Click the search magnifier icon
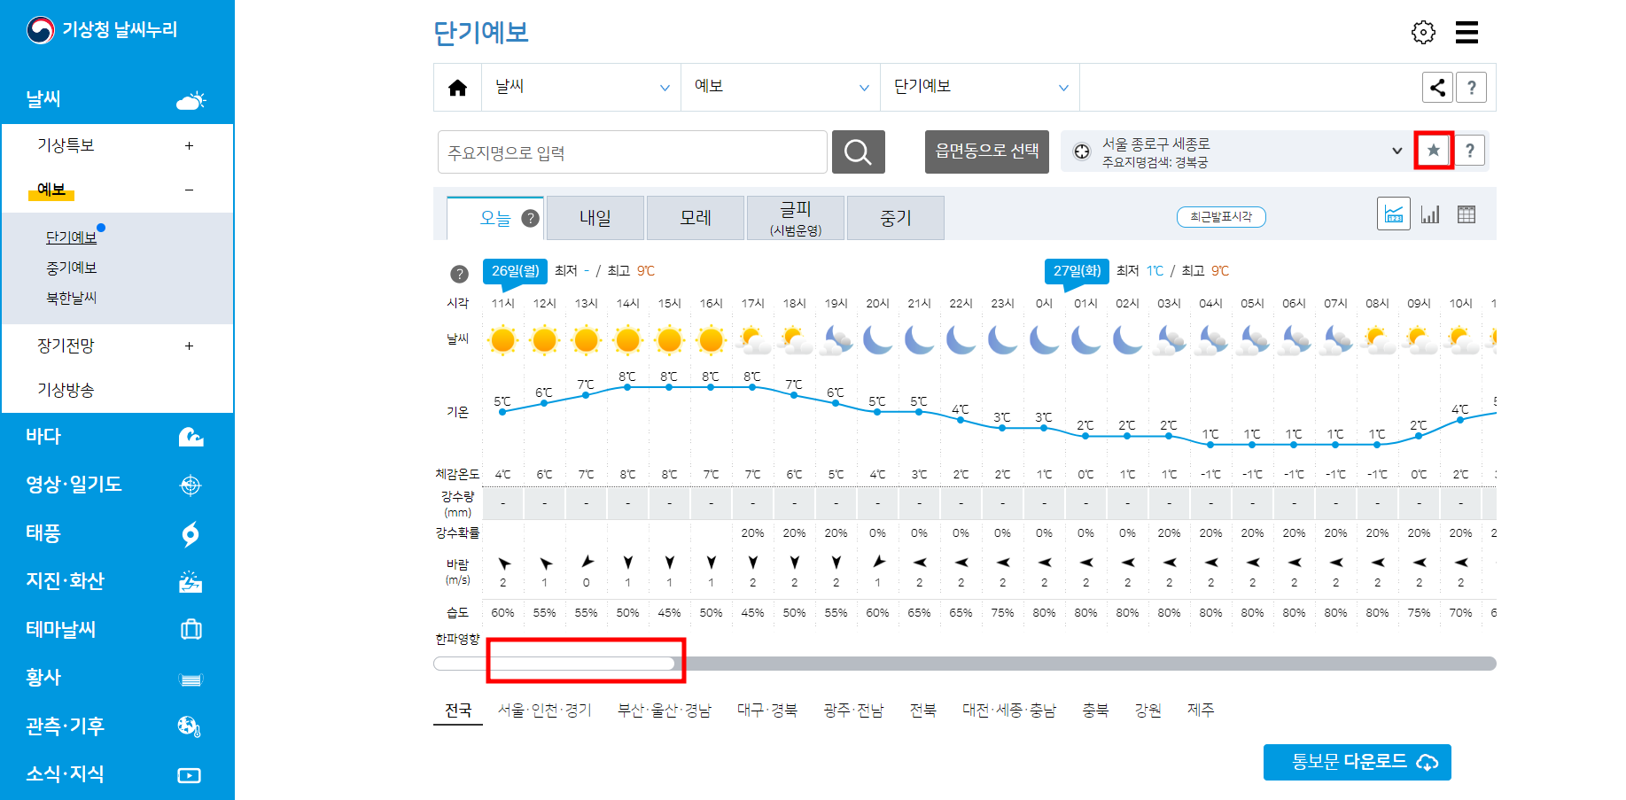Viewport: 1626px width, 800px height. (858, 151)
